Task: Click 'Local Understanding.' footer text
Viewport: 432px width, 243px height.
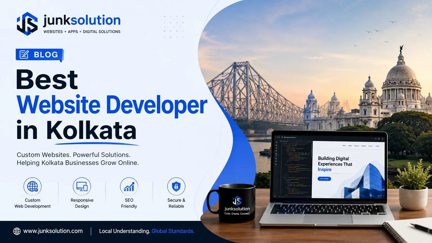Action: tap(125, 231)
